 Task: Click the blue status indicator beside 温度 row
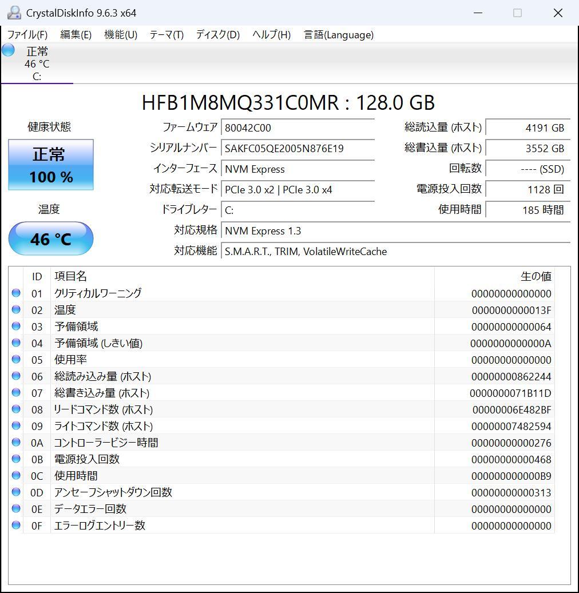click(15, 310)
